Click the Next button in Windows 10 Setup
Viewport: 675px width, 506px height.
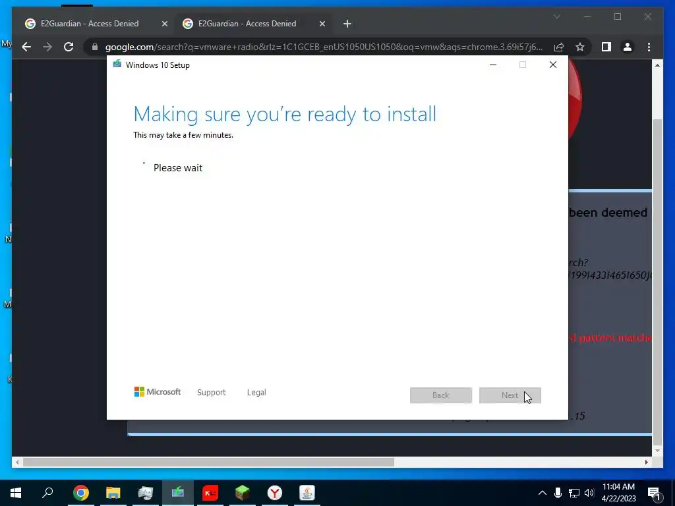point(510,395)
